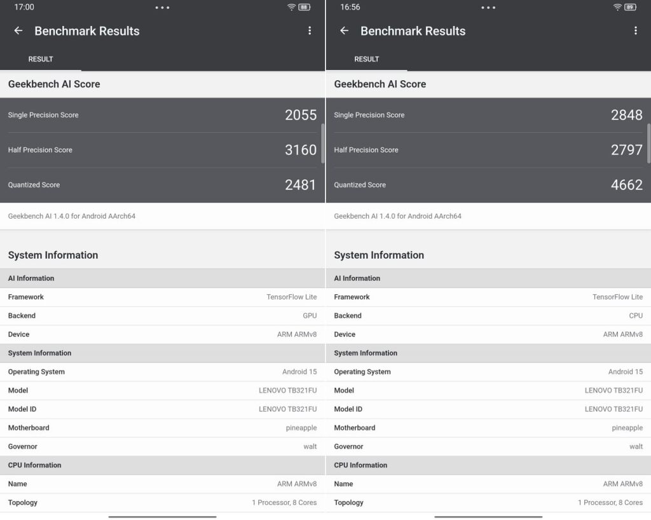Tap 16:56 clock in right status bar
This screenshot has height=520, width=651.
pyautogui.click(x=350, y=7)
